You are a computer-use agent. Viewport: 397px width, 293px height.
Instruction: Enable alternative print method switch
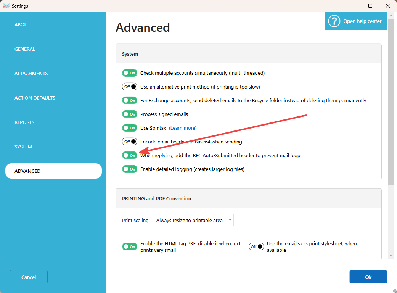pos(130,87)
